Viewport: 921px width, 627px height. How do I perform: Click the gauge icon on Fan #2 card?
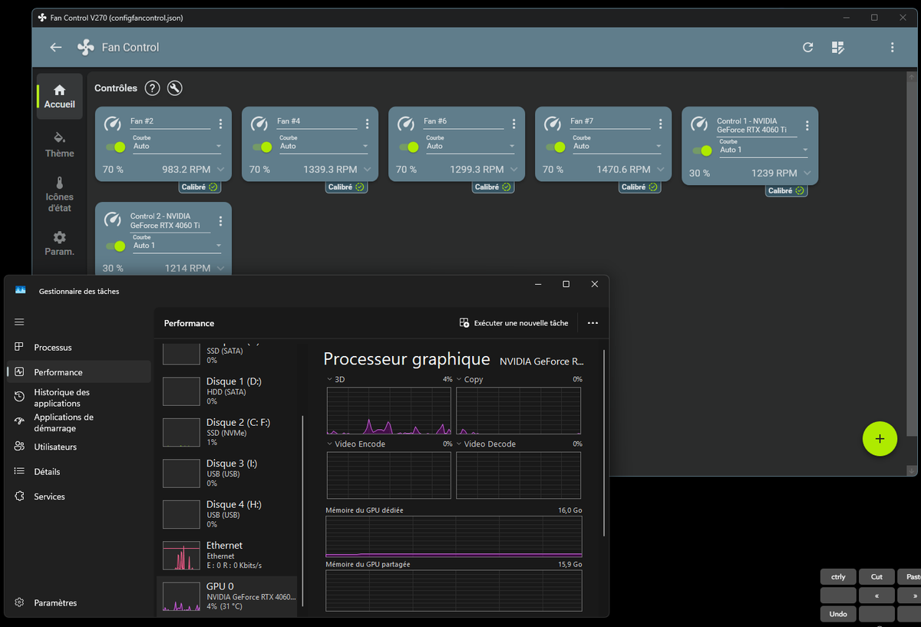pos(113,124)
